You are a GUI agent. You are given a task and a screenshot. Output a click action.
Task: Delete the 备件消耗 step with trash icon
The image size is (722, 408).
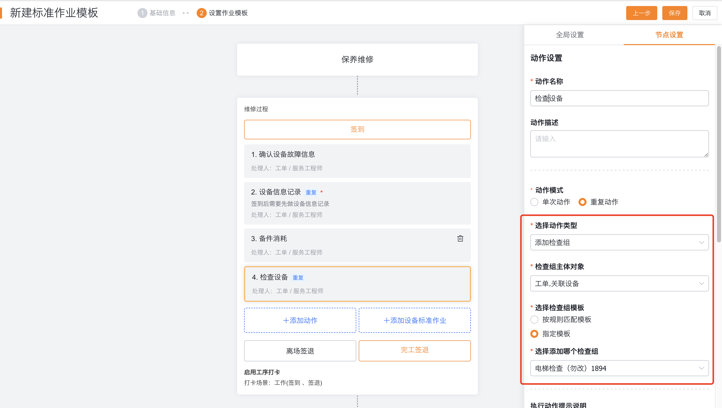(x=460, y=239)
